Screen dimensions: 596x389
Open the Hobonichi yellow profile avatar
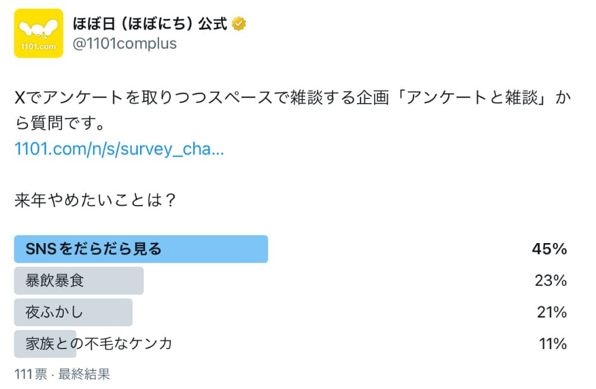(39, 33)
